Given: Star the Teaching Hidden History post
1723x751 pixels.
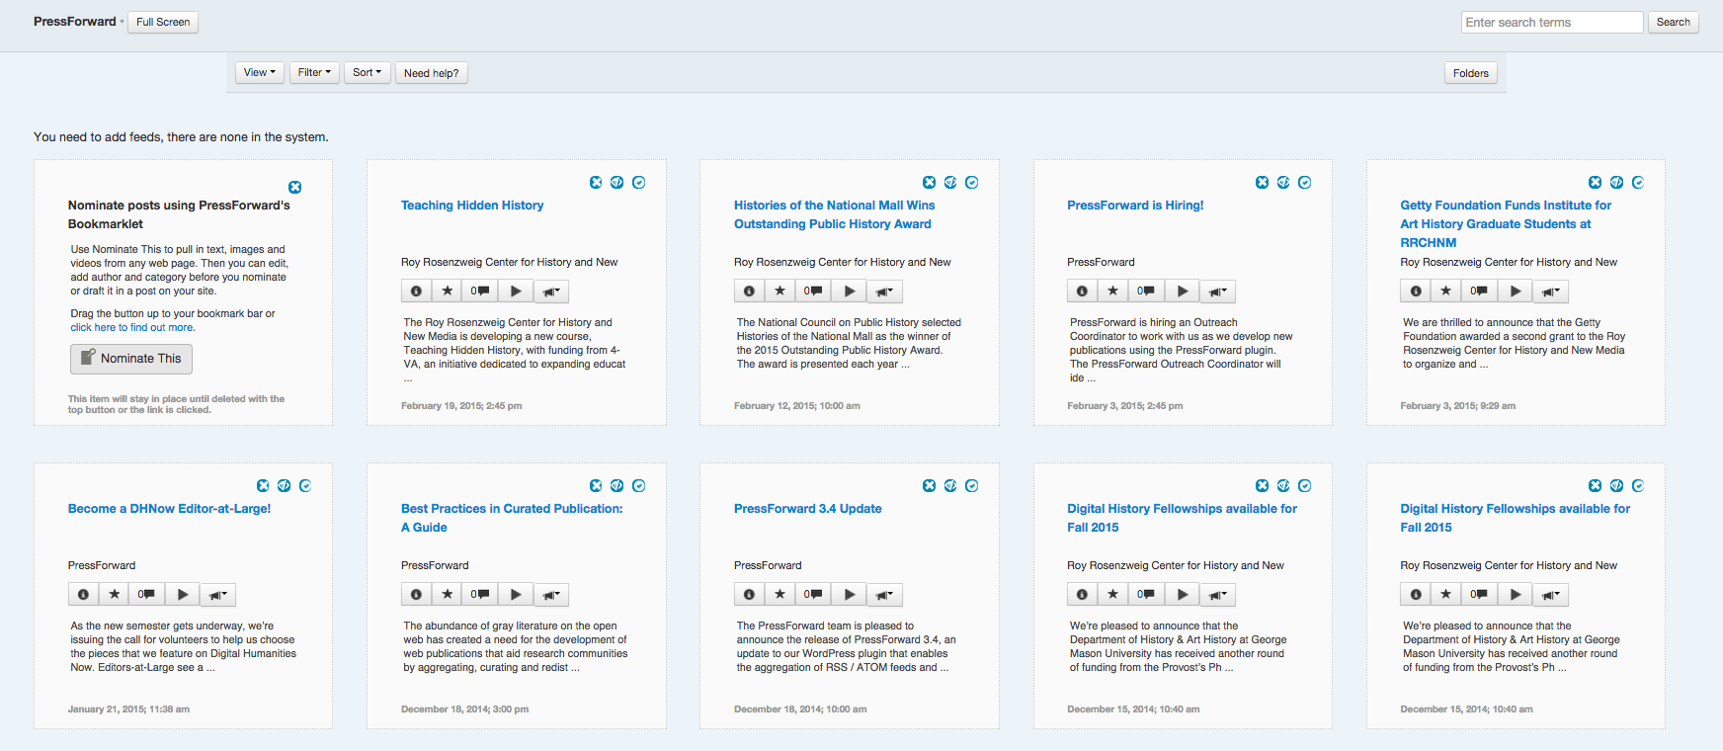Looking at the screenshot, I should (x=448, y=292).
